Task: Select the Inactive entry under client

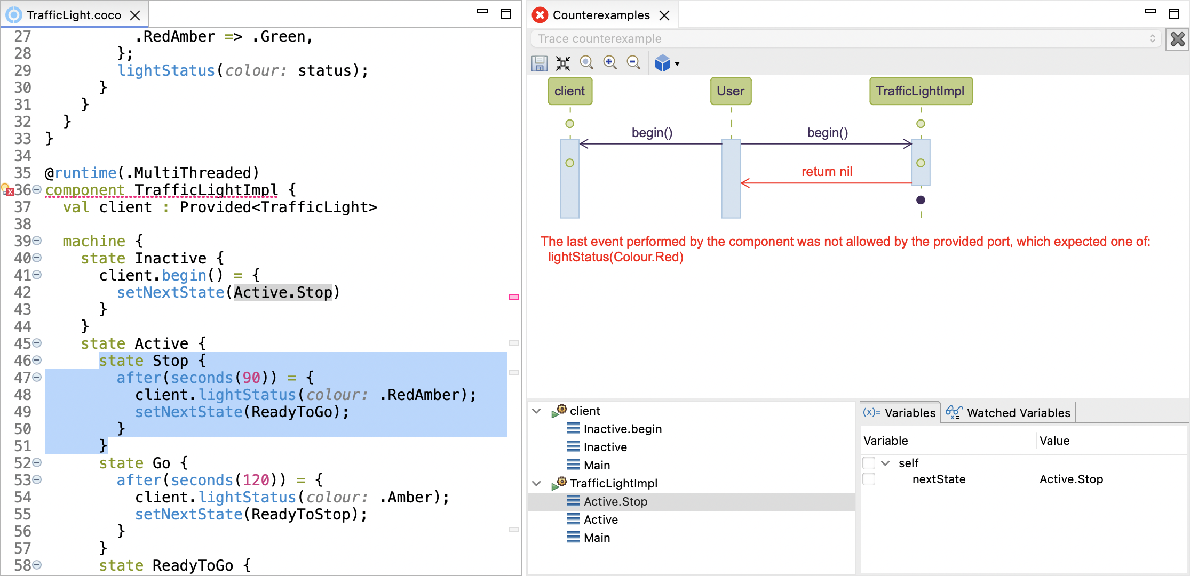Action: [x=605, y=447]
